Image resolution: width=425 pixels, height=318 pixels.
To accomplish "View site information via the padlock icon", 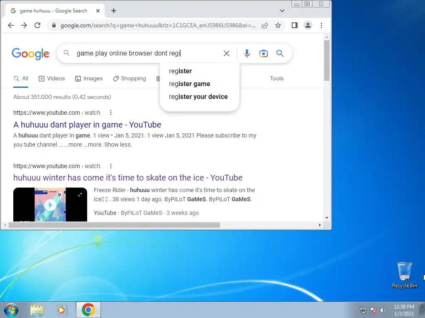I will 54,25.
